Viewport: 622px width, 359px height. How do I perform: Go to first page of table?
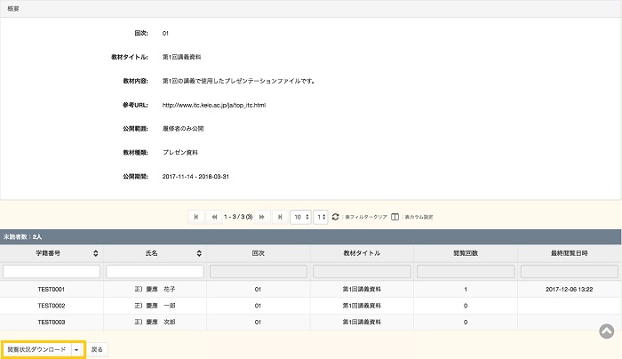(196, 216)
